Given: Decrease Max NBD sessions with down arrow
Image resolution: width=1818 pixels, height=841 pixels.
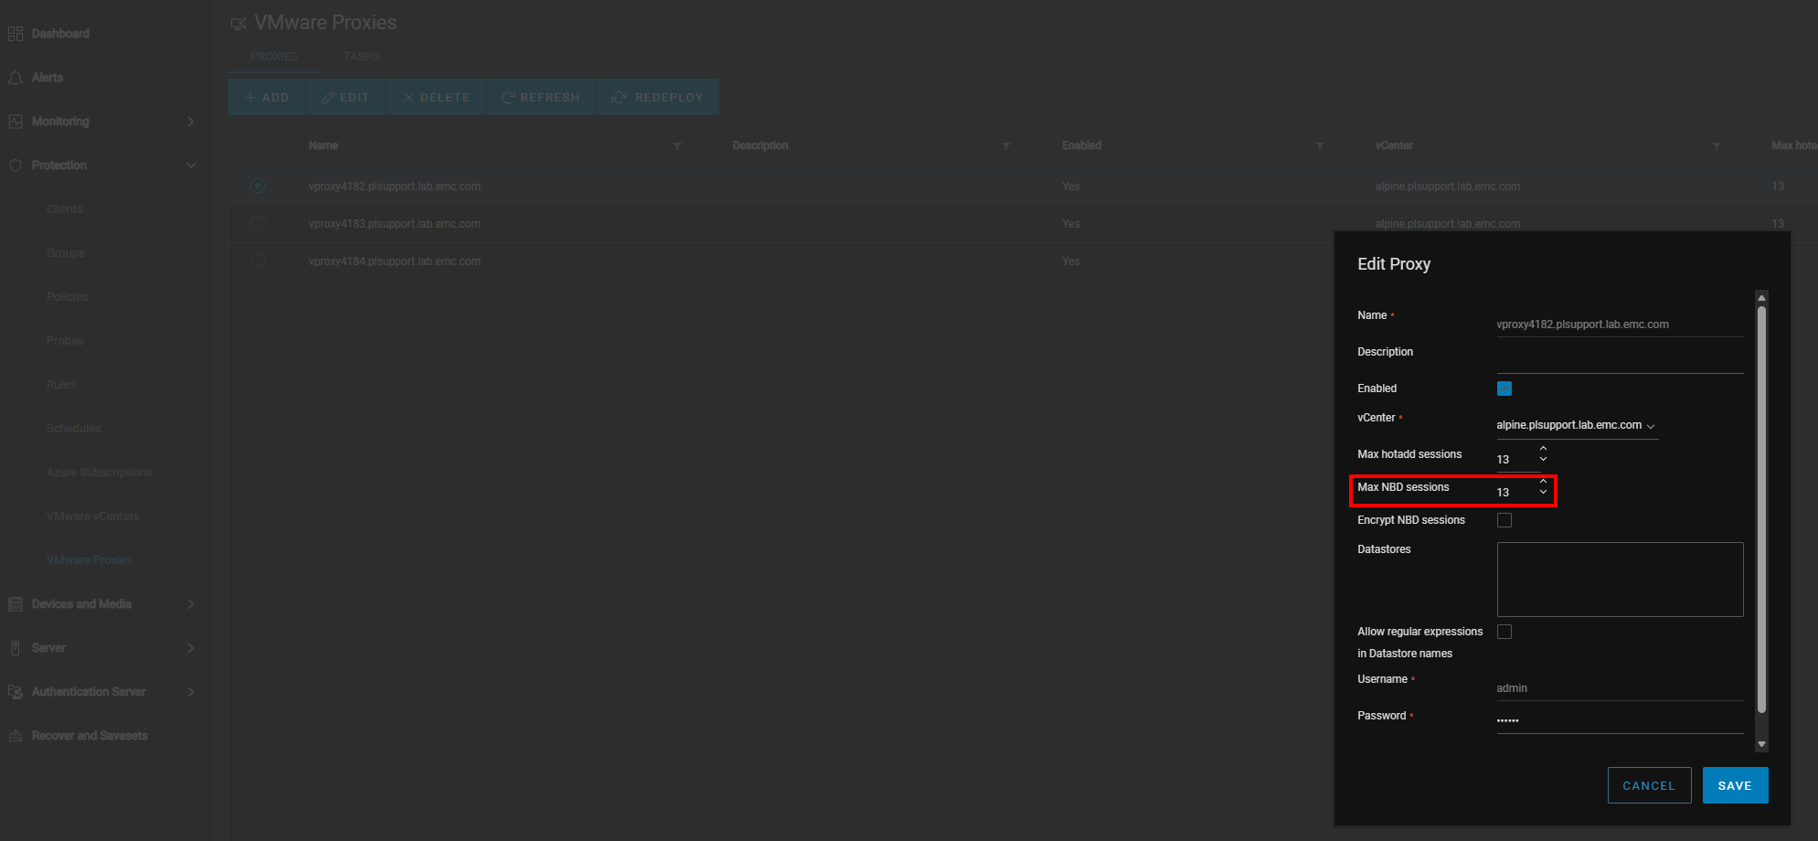Looking at the screenshot, I should point(1543,492).
